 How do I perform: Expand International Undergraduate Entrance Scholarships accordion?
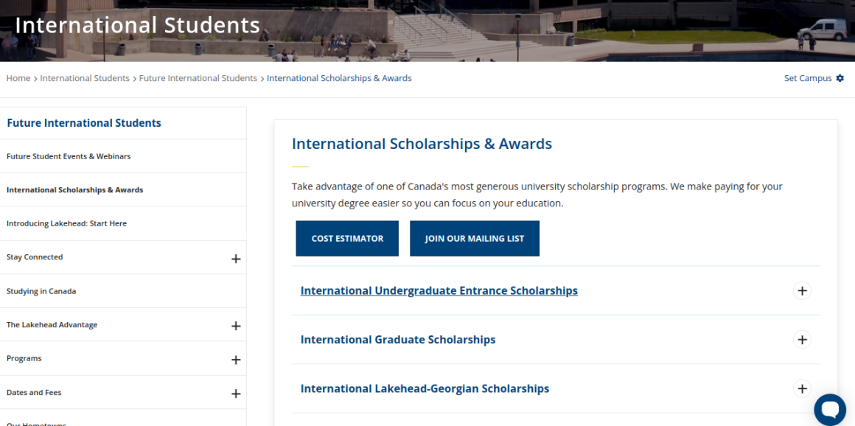tap(802, 290)
